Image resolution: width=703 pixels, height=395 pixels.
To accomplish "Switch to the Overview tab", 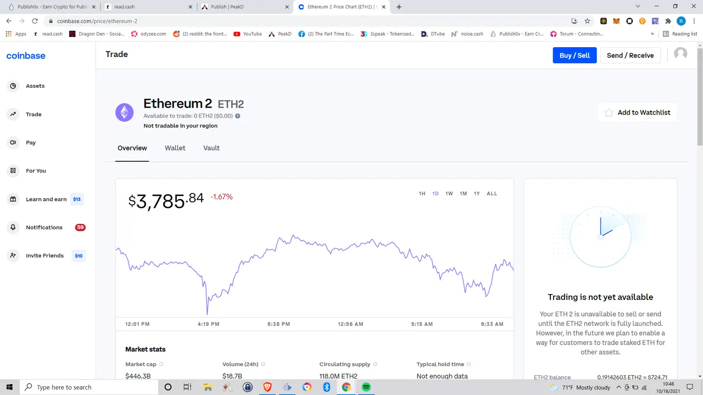I will 132,148.
